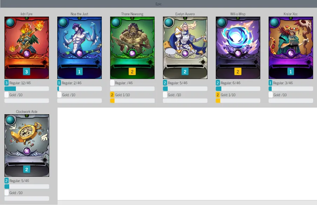Click the empty Gold level box under Noa the Just
317x205 pixels.
tap(59, 95)
